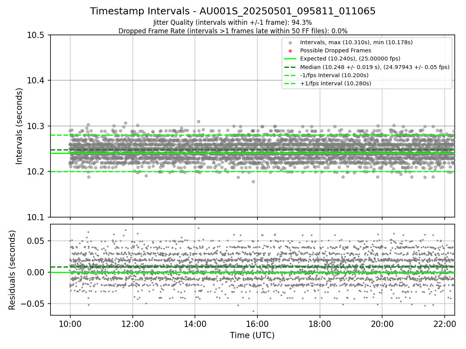Click the Jitter Quality 94.3% subtitle
This screenshot has height=349, width=466.
coord(233,22)
